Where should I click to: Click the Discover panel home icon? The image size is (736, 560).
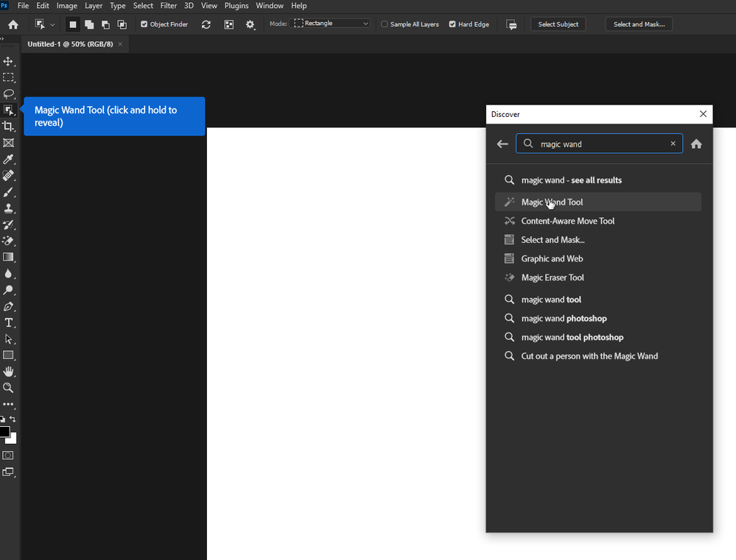click(x=696, y=144)
